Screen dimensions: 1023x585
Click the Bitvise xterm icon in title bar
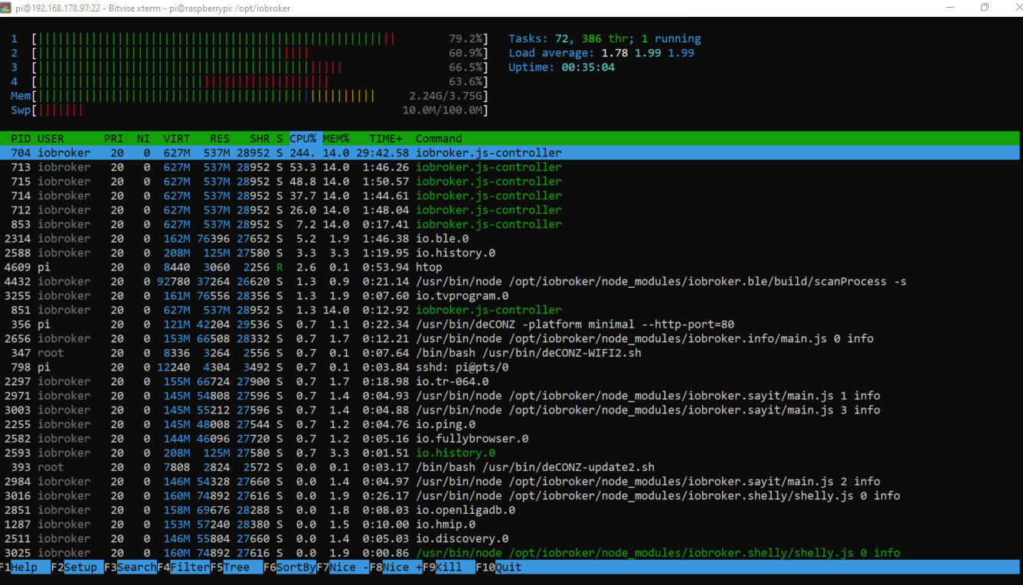(8, 8)
